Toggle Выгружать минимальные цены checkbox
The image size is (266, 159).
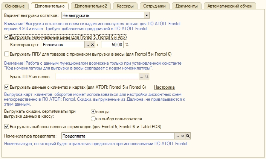(6, 37)
